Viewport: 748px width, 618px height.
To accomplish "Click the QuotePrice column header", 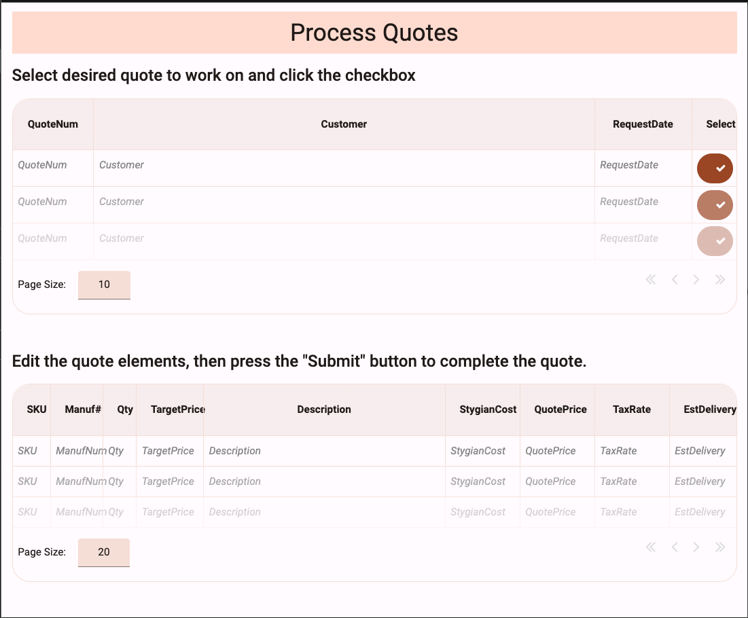I will (560, 410).
